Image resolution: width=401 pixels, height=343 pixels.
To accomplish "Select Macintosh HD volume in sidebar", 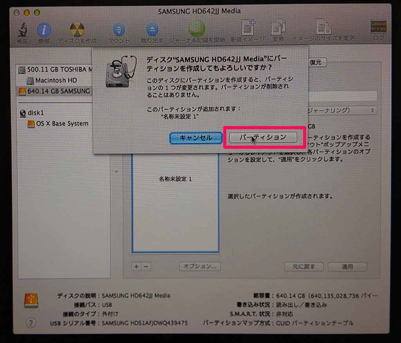I will click(x=56, y=80).
